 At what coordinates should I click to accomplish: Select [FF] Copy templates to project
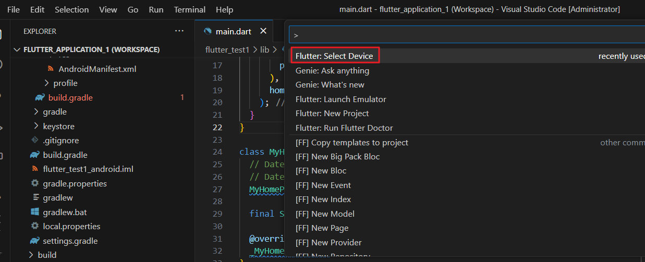(x=352, y=142)
